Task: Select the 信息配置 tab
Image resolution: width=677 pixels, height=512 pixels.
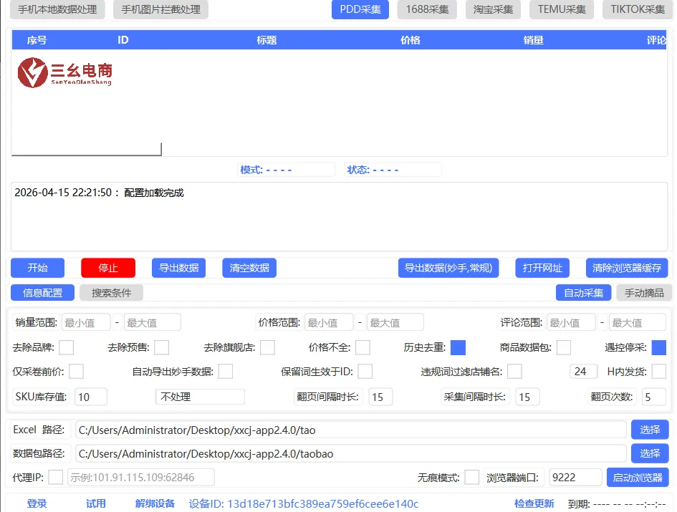Action: click(42, 293)
